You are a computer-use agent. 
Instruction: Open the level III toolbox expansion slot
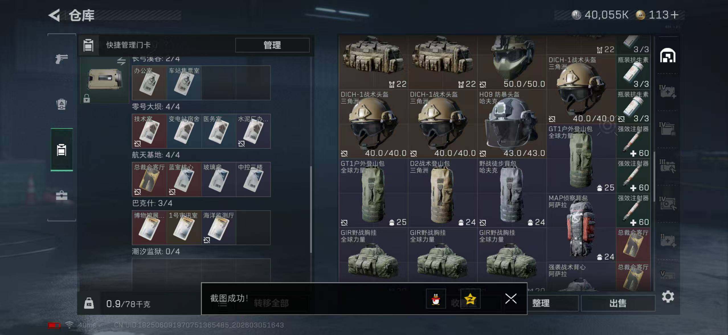(667, 166)
